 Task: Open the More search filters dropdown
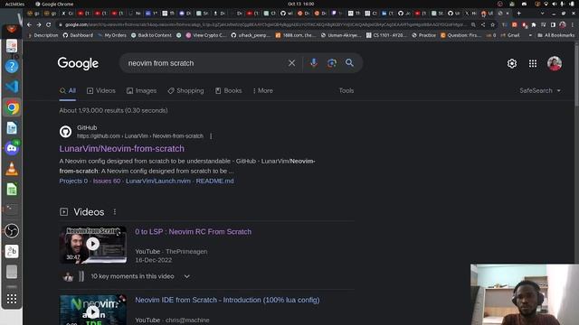(262, 90)
